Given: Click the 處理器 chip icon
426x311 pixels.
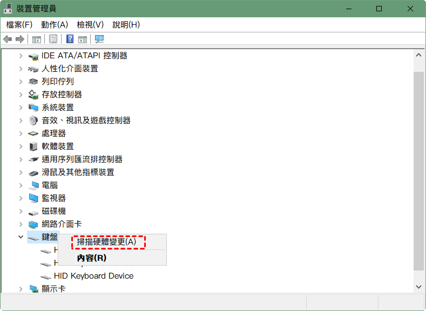Looking at the screenshot, I should pyautogui.click(x=33, y=134).
